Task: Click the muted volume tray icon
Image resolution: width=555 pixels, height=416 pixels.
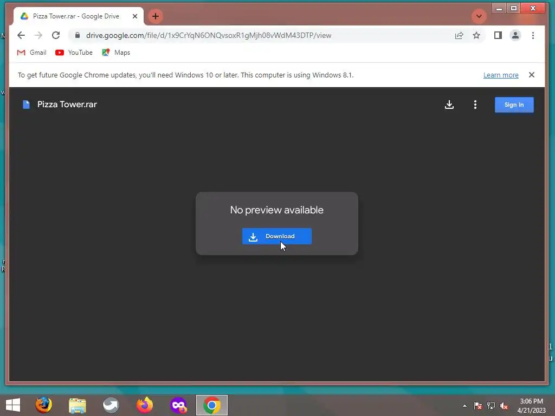Action: point(504,406)
